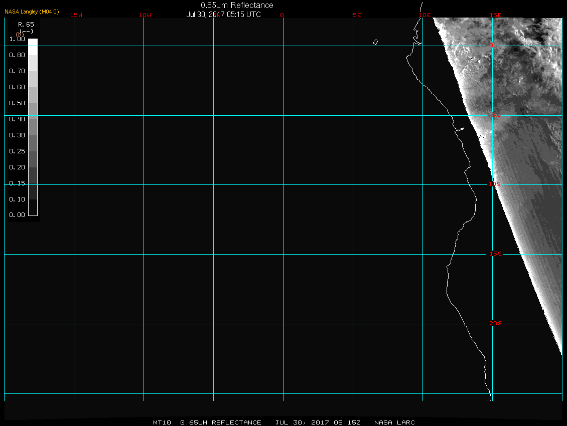Click the MT10 0.65UM REFLECTANCE footer caption

pyautogui.click(x=207, y=422)
